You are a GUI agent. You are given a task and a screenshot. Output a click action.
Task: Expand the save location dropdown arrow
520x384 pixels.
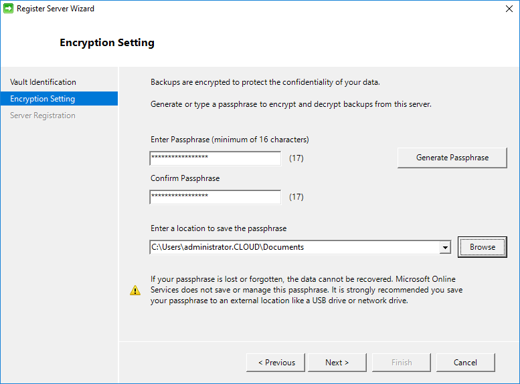tap(445, 248)
